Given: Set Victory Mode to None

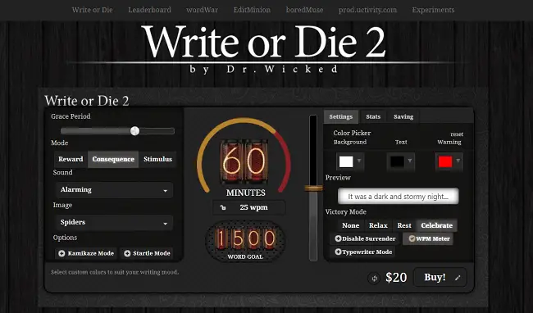Looking at the screenshot, I should pyautogui.click(x=350, y=225).
